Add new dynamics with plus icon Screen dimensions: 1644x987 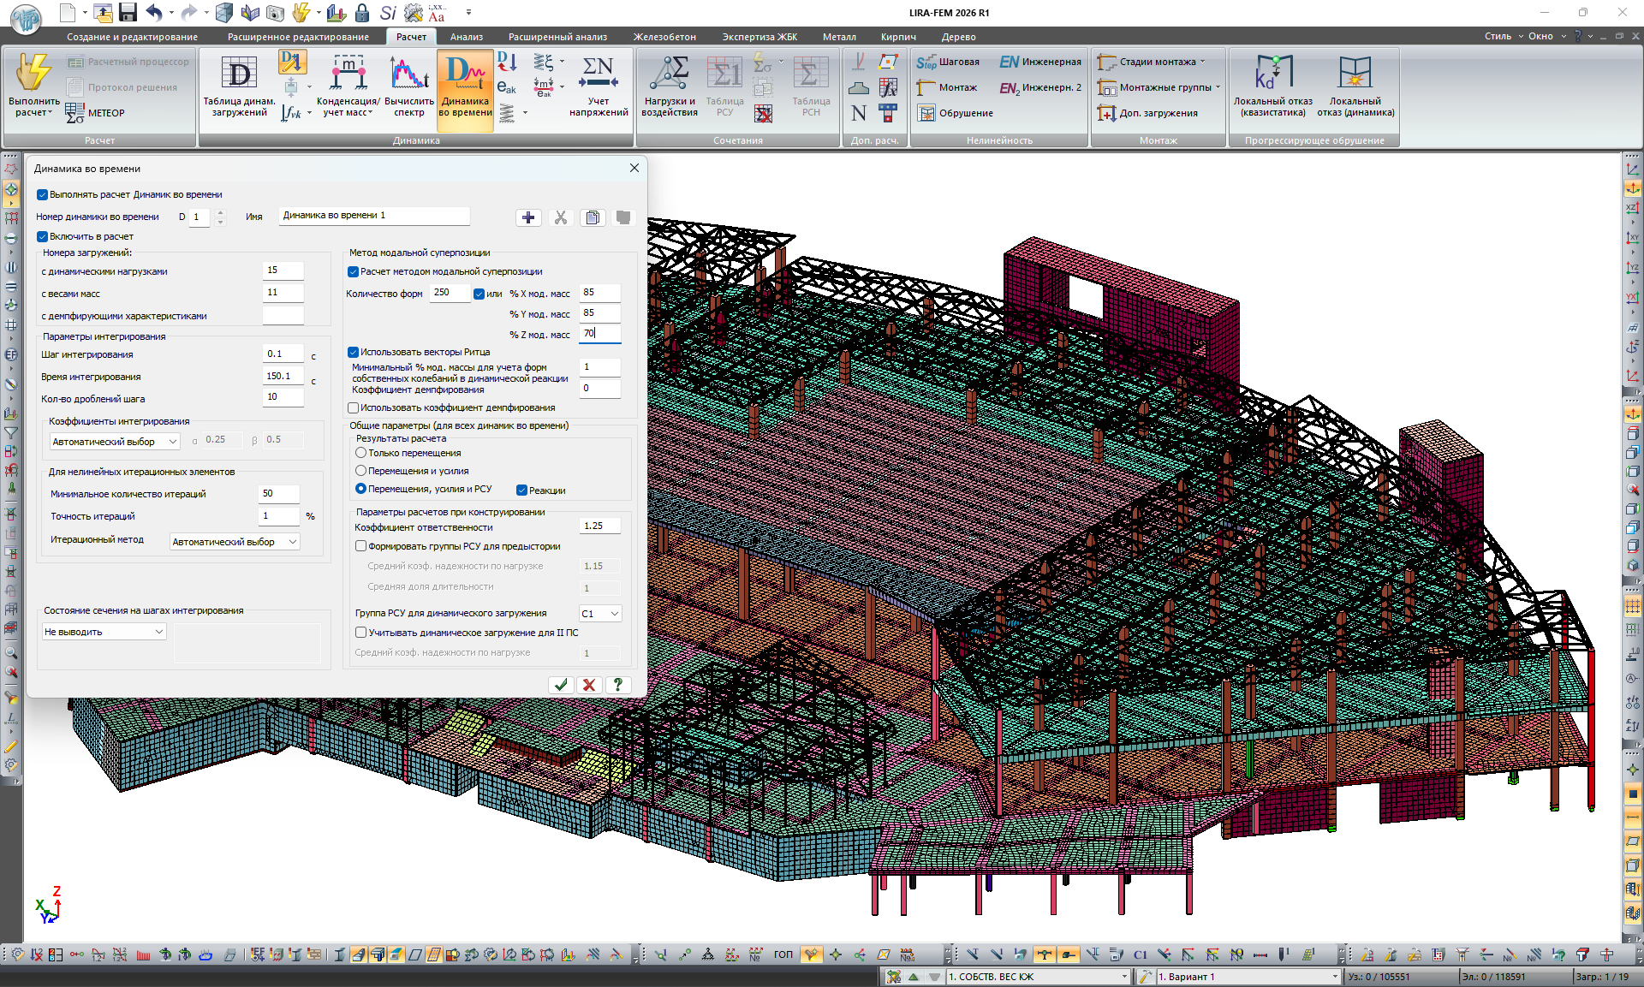(528, 217)
